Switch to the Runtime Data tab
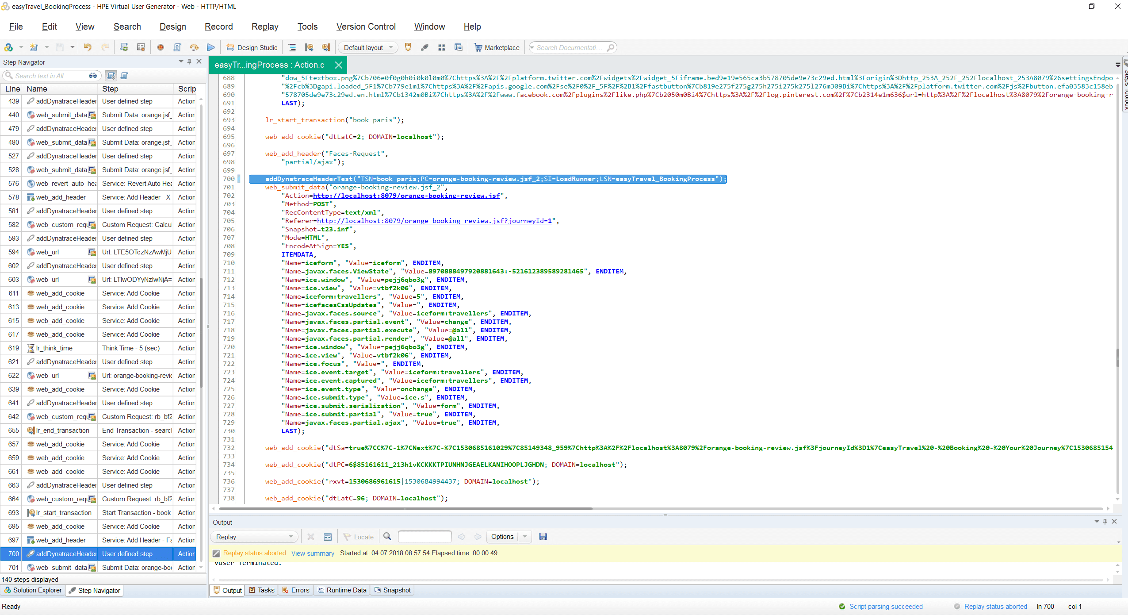Screen dimensions: 1128x615 click(342, 590)
